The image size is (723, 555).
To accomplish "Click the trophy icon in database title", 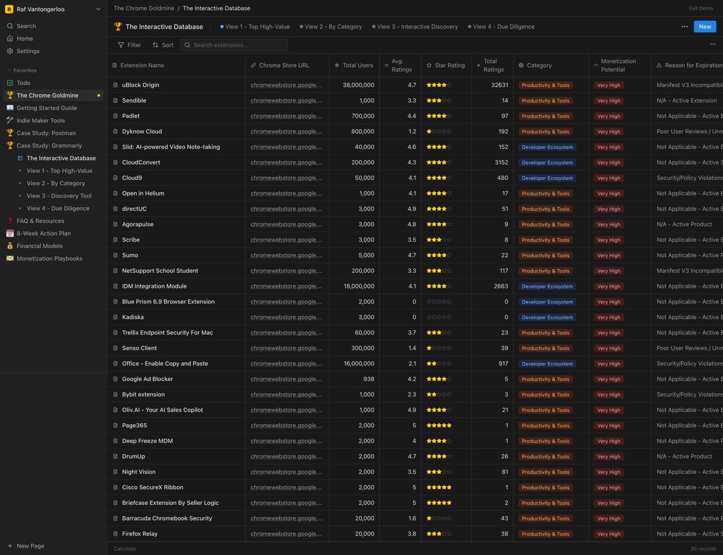I will point(118,27).
